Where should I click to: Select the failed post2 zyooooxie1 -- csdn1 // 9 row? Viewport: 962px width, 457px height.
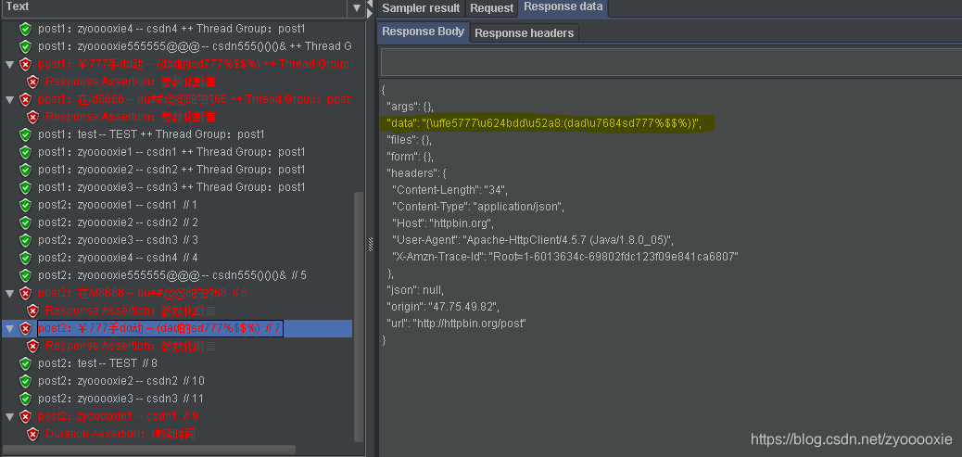coord(118,416)
